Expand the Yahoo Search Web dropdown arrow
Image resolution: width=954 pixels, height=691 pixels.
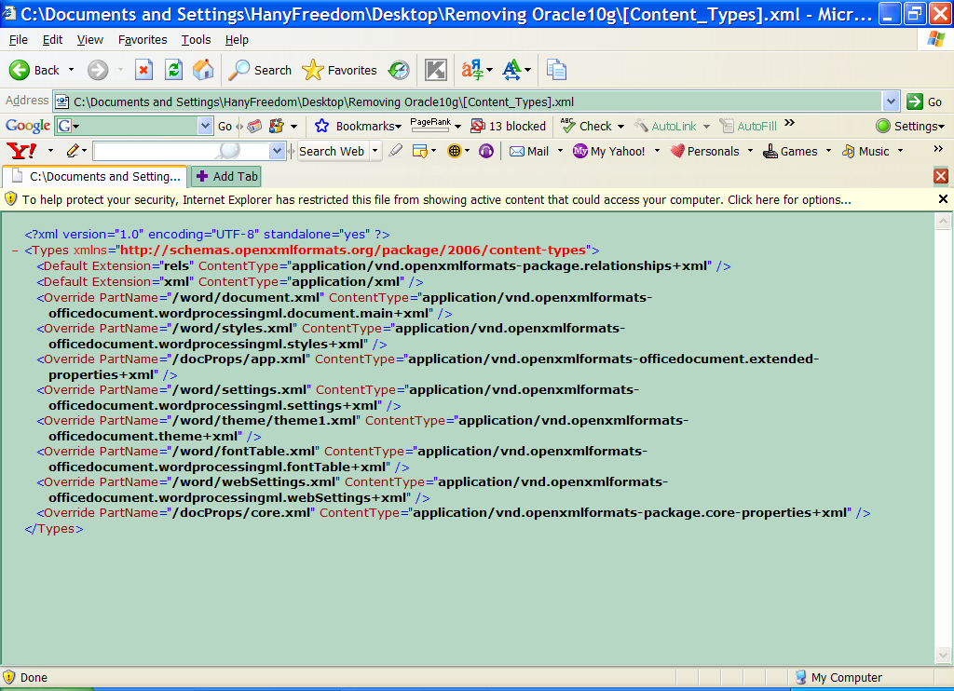pos(375,151)
